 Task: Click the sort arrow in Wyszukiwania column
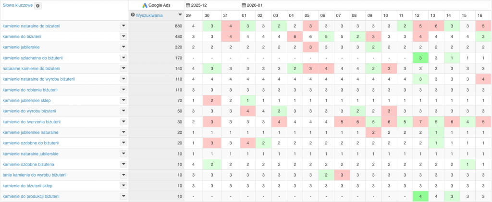(x=180, y=15)
